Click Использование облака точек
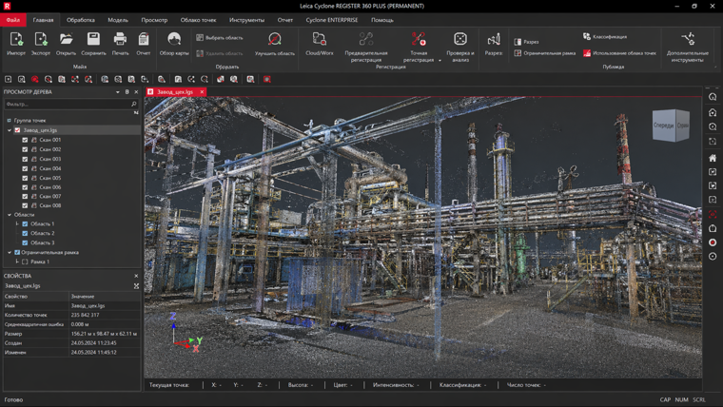 click(619, 53)
